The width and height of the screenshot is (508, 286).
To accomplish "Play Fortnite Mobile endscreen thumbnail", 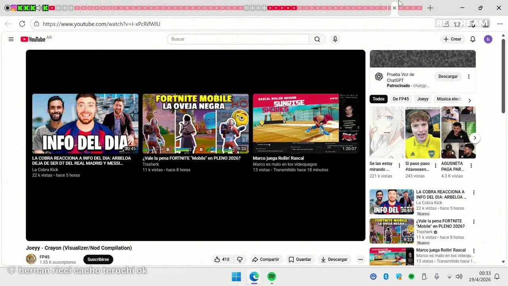I will (196, 124).
